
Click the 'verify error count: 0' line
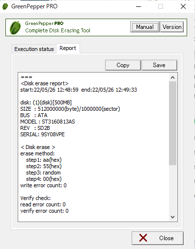coord(44,211)
